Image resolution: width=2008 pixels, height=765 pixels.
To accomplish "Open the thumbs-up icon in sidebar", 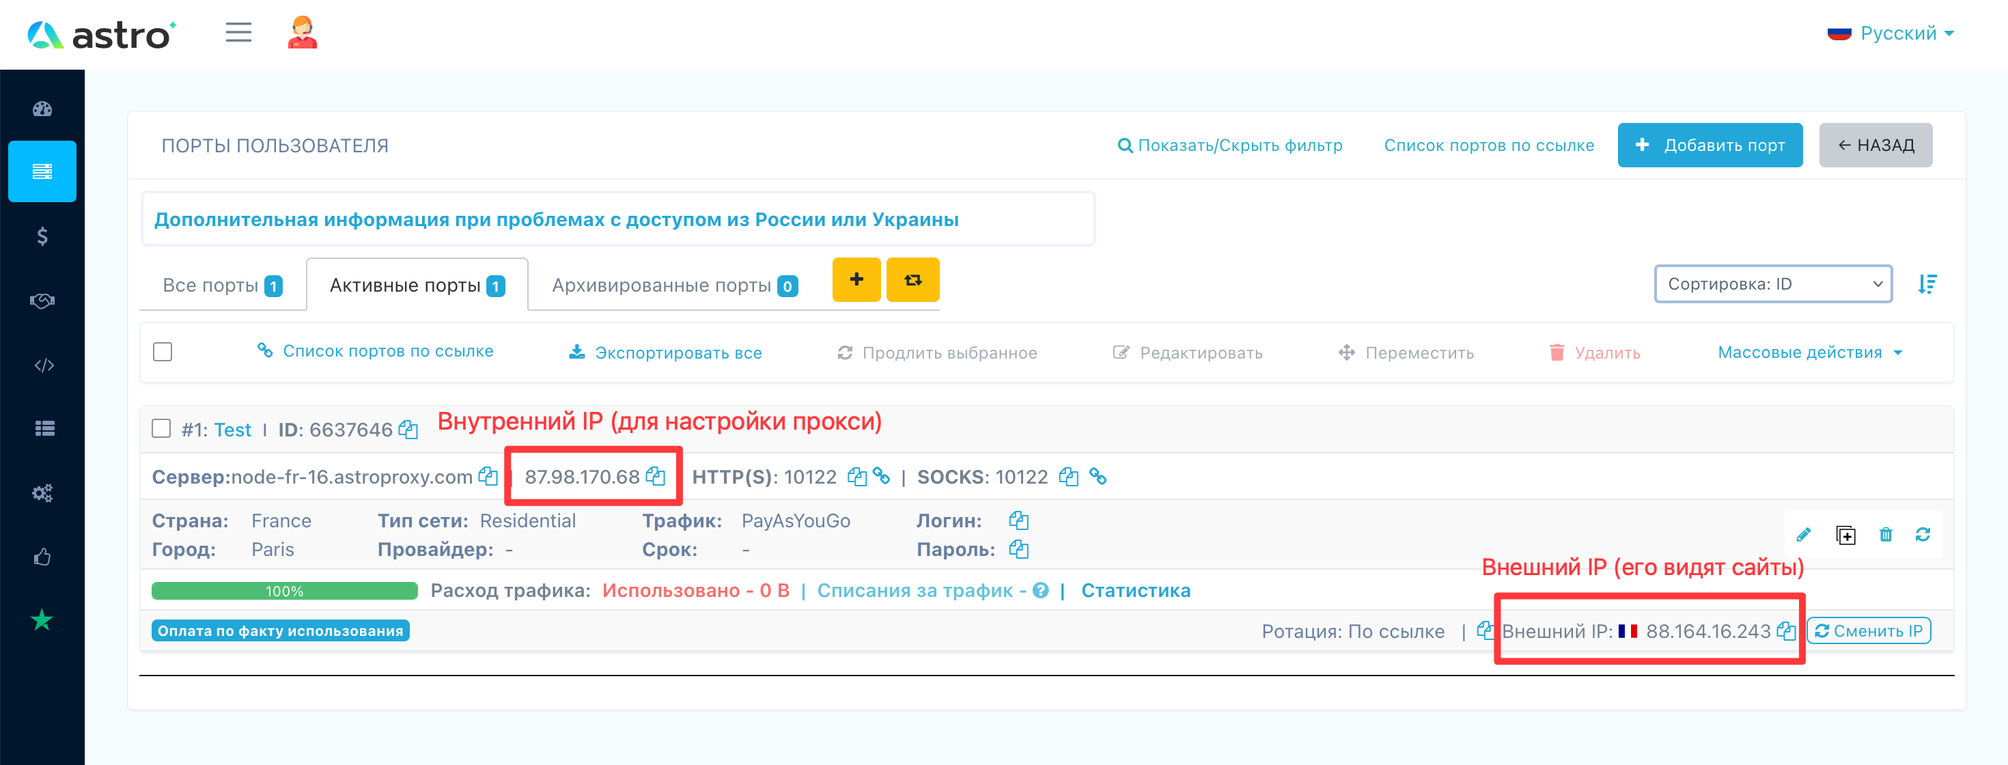I will click(x=42, y=557).
